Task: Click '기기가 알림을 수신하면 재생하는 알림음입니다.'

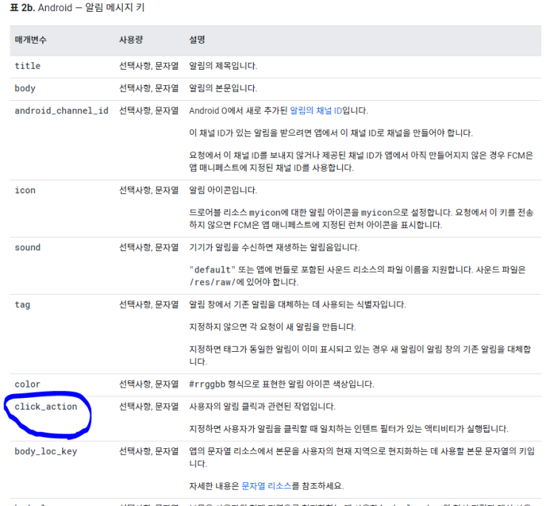Action: pyautogui.click(x=275, y=247)
